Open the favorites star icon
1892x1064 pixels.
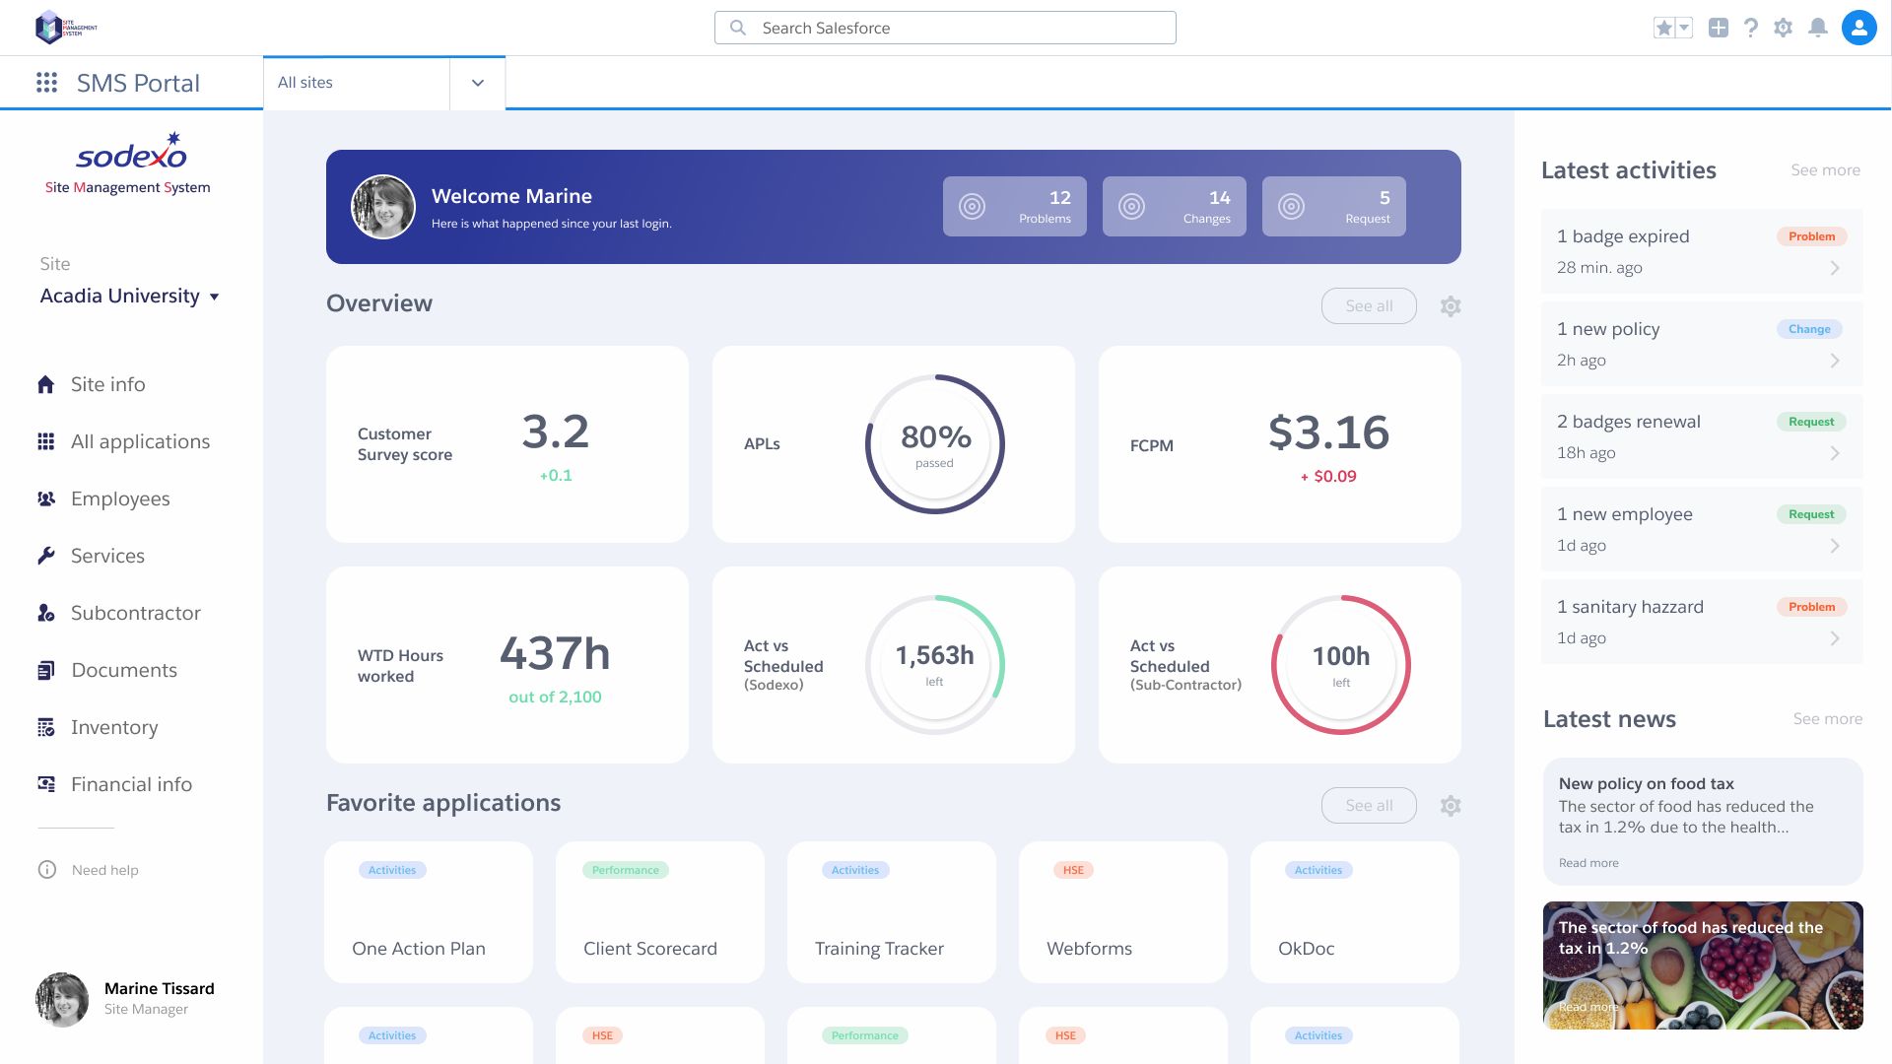(x=1664, y=28)
